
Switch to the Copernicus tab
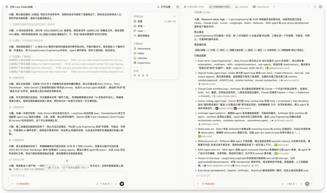click(x=261, y=7)
